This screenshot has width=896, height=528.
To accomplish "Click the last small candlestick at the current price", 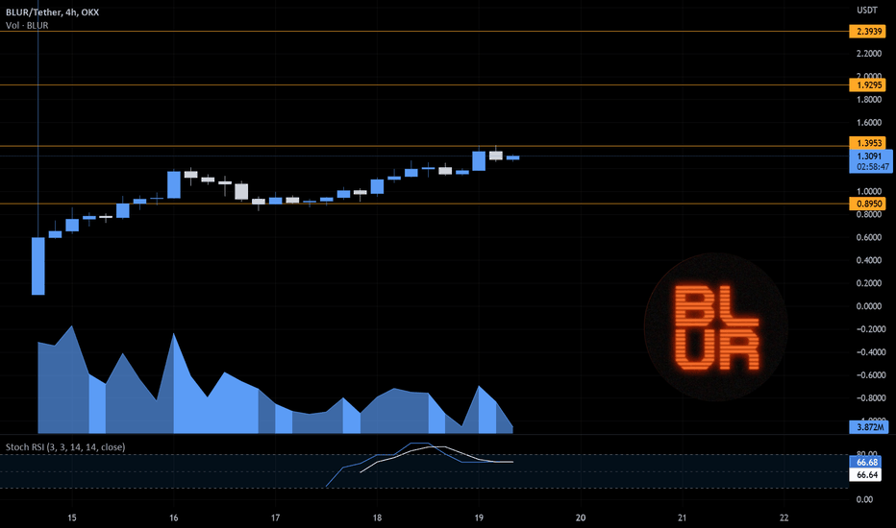I will point(512,157).
